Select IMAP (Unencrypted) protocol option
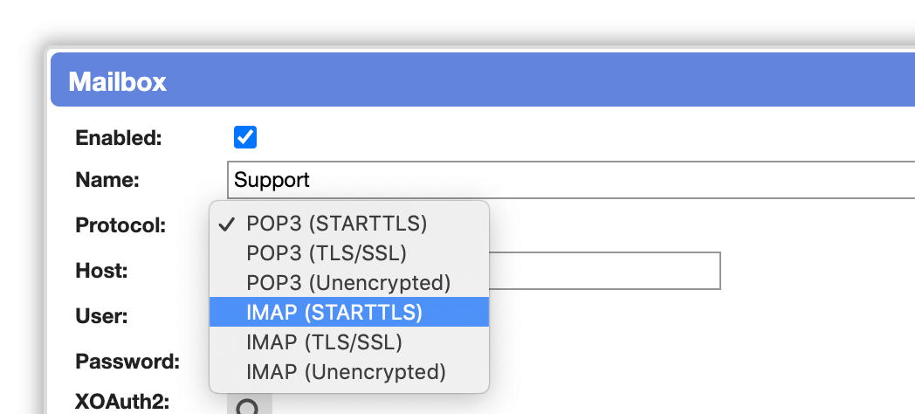Viewport: 915px width, 414px height. 349,372
